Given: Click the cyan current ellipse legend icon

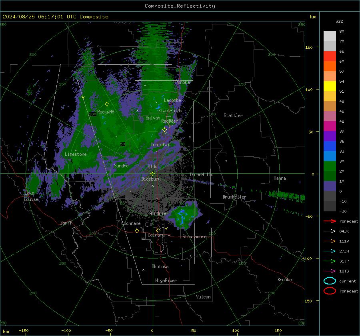Looking at the screenshot, I should pyautogui.click(x=330, y=281).
